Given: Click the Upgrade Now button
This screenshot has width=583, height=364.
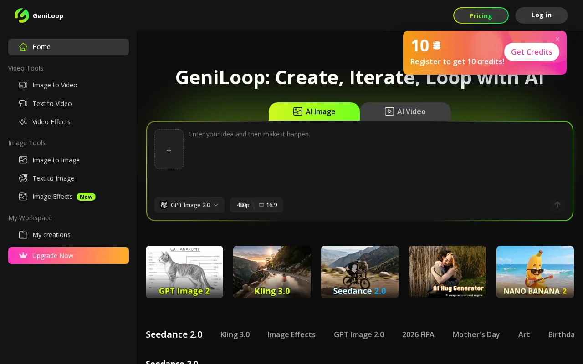Looking at the screenshot, I should [68, 256].
